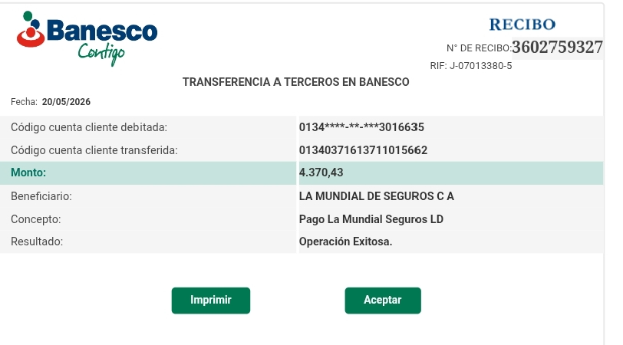Click the Código cuenta cliente transferida label
623x345 pixels.
(94, 150)
